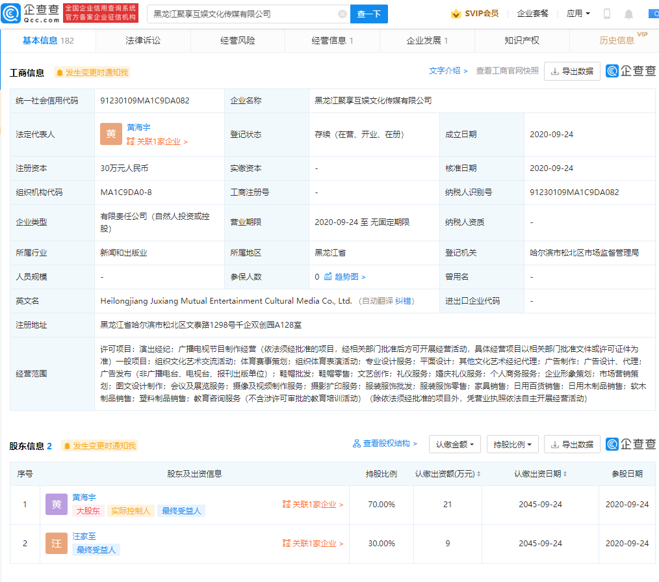The image size is (659, 582).
Task: Open the notification bell in the header
Action: pyautogui.click(x=628, y=14)
